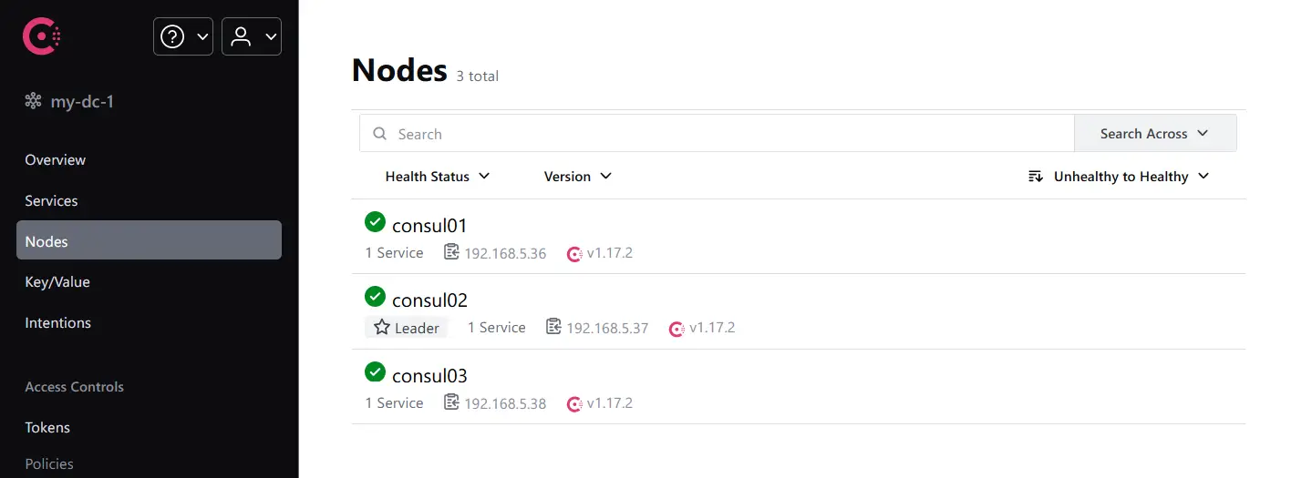Click the Consul logo icon

click(x=42, y=36)
